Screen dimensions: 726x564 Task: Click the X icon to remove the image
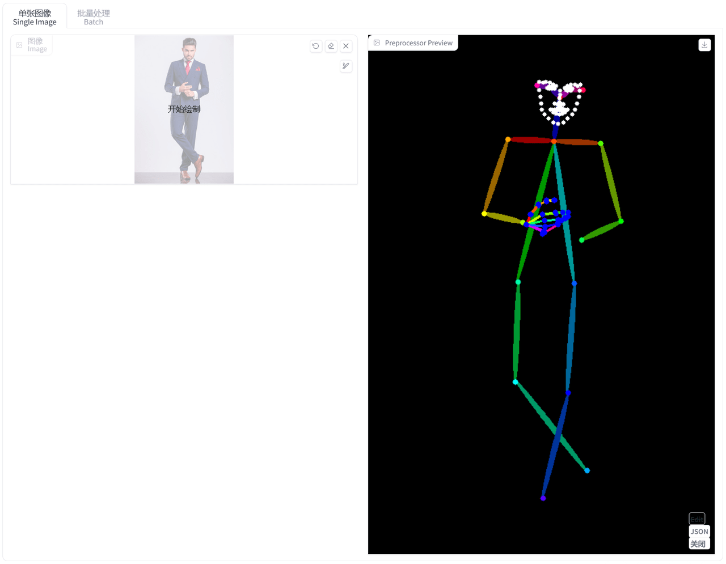tap(346, 46)
